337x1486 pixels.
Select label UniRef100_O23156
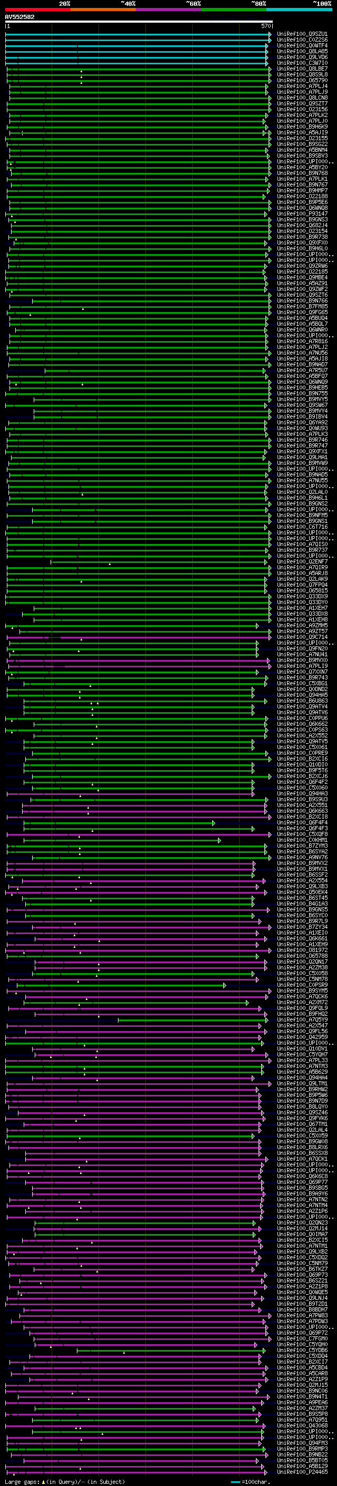click(302, 109)
